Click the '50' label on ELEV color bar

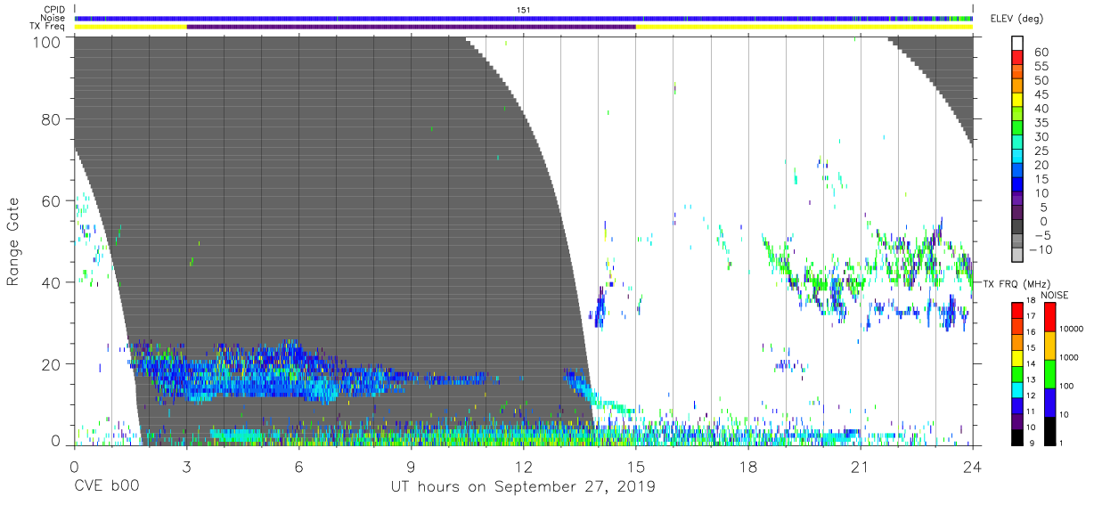1042,81
